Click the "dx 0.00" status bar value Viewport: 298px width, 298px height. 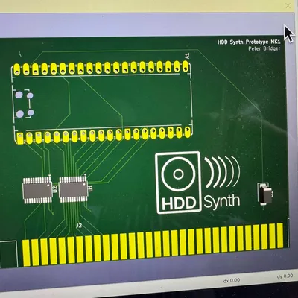(x=232, y=280)
